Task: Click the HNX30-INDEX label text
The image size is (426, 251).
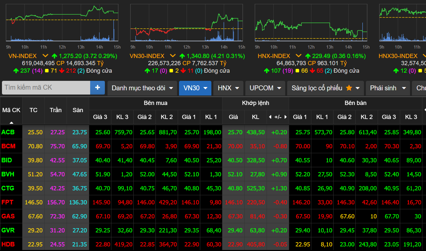Action: [398, 56]
